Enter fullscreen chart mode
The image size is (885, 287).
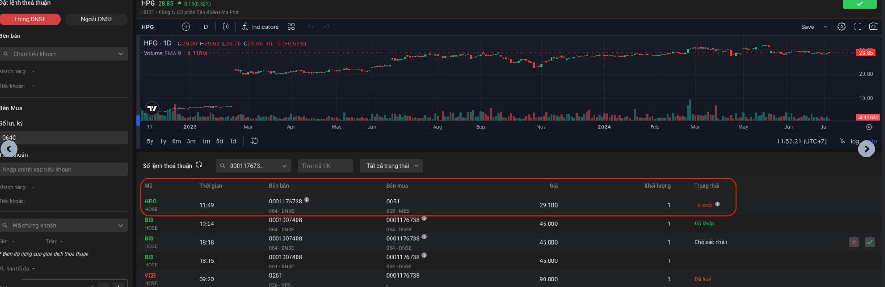point(857,27)
